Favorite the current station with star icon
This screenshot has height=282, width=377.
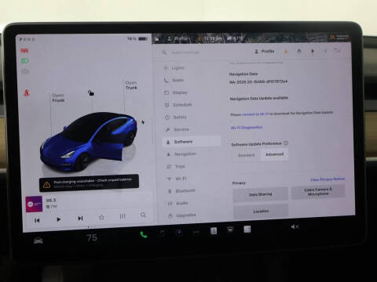(x=101, y=217)
